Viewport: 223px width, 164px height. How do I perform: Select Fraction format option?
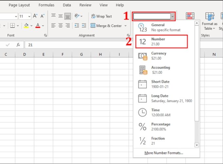(164, 141)
